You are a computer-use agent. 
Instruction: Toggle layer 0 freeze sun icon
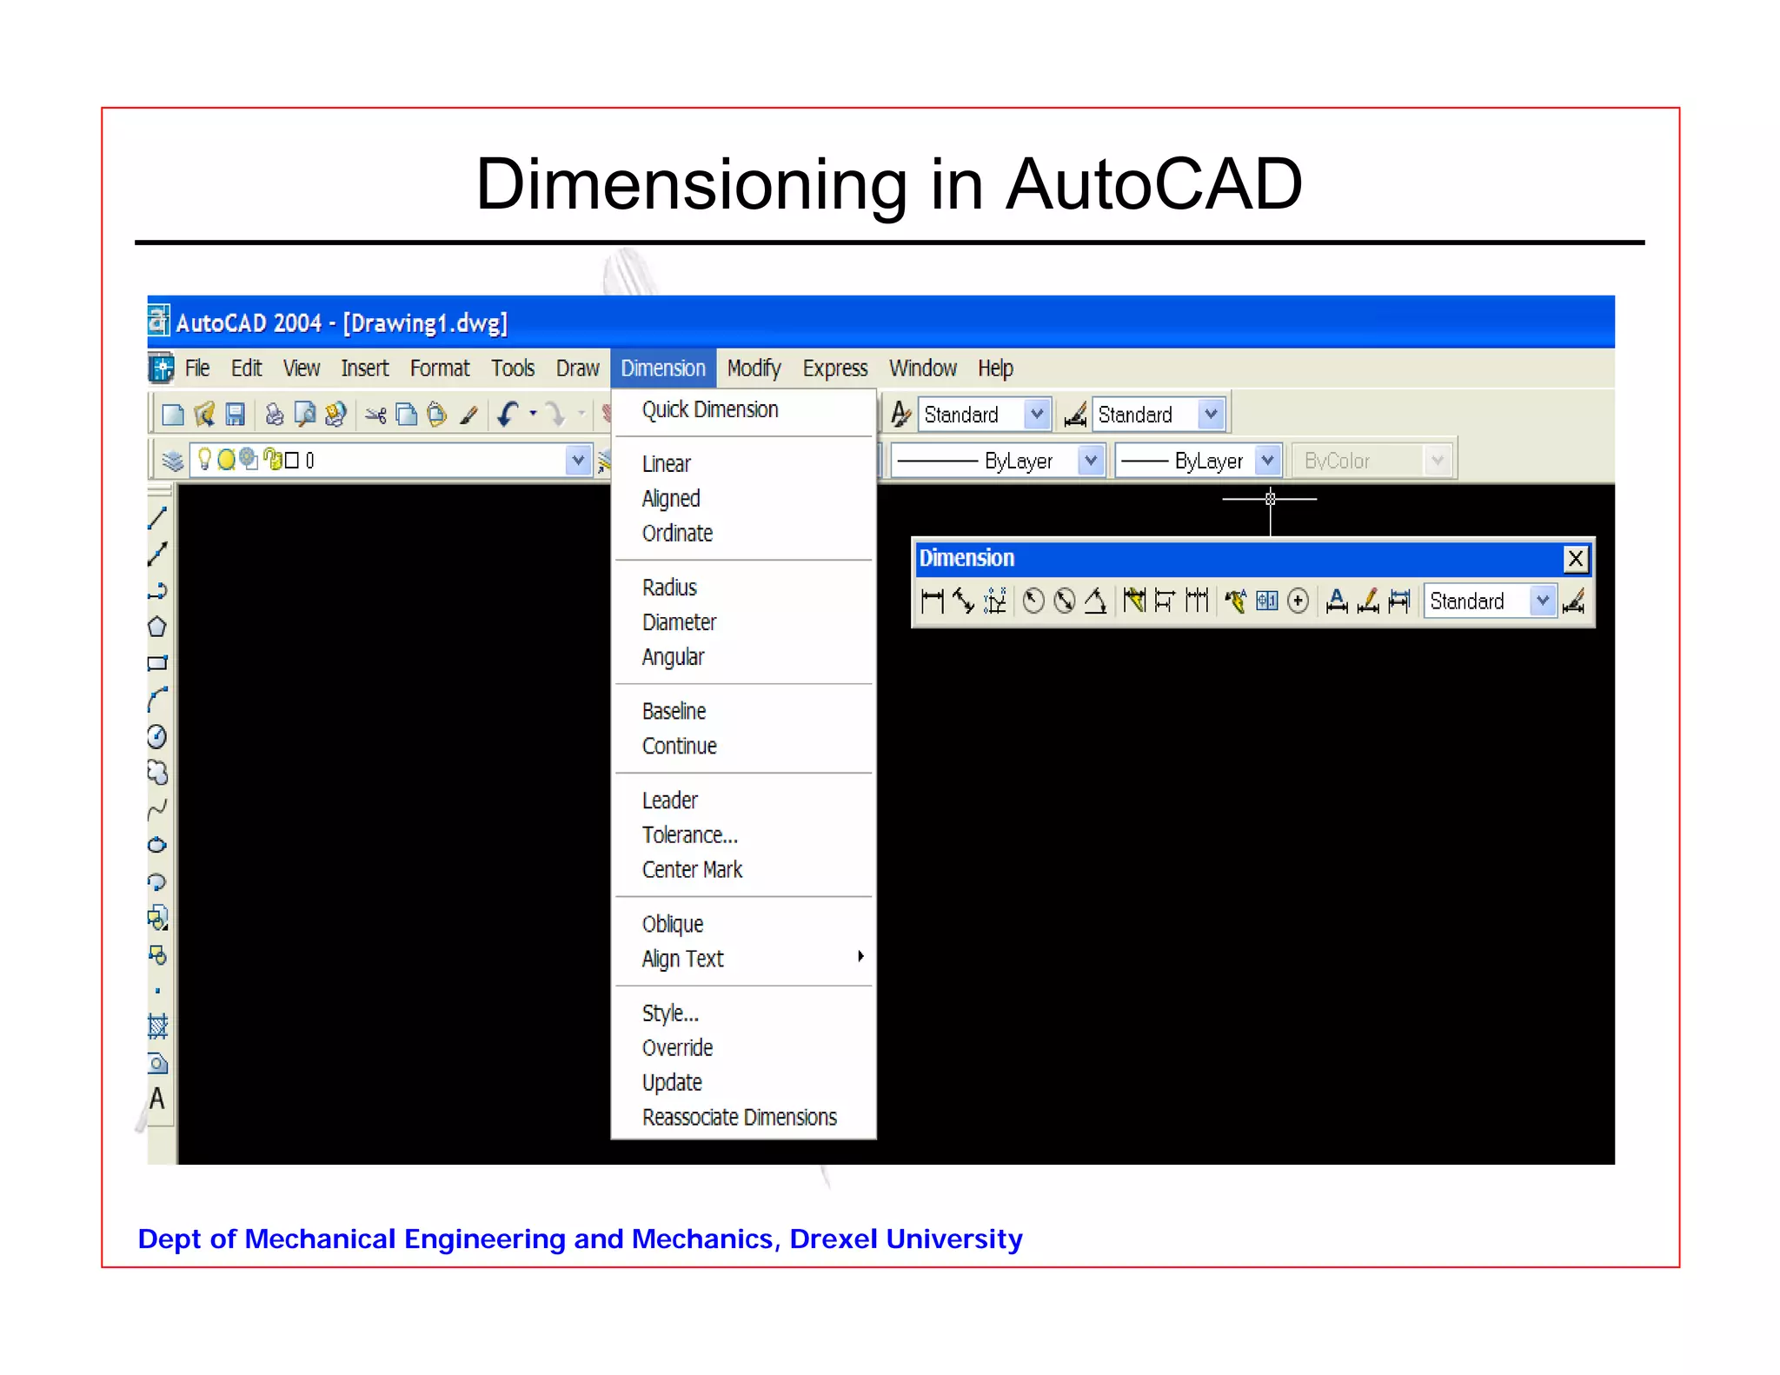(x=227, y=460)
